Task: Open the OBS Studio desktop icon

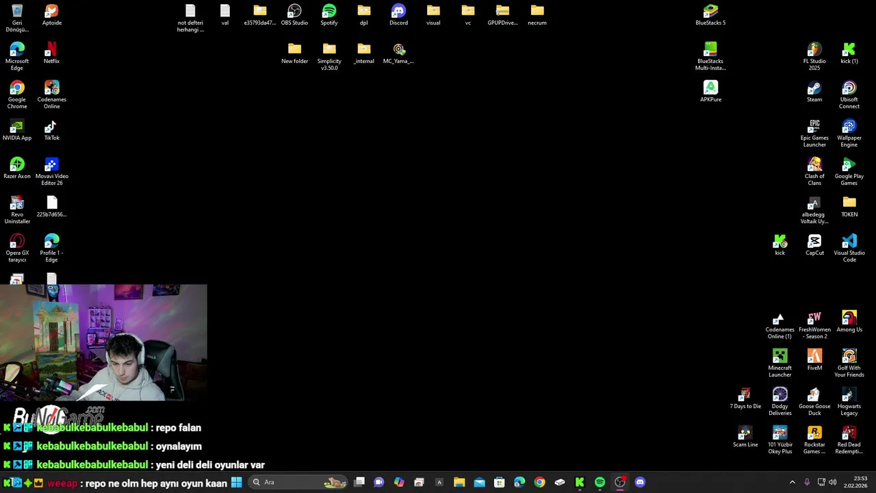Action: [x=294, y=15]
